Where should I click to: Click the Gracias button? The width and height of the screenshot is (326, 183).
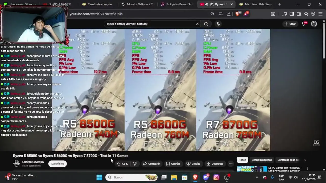(x=193, y=164)
